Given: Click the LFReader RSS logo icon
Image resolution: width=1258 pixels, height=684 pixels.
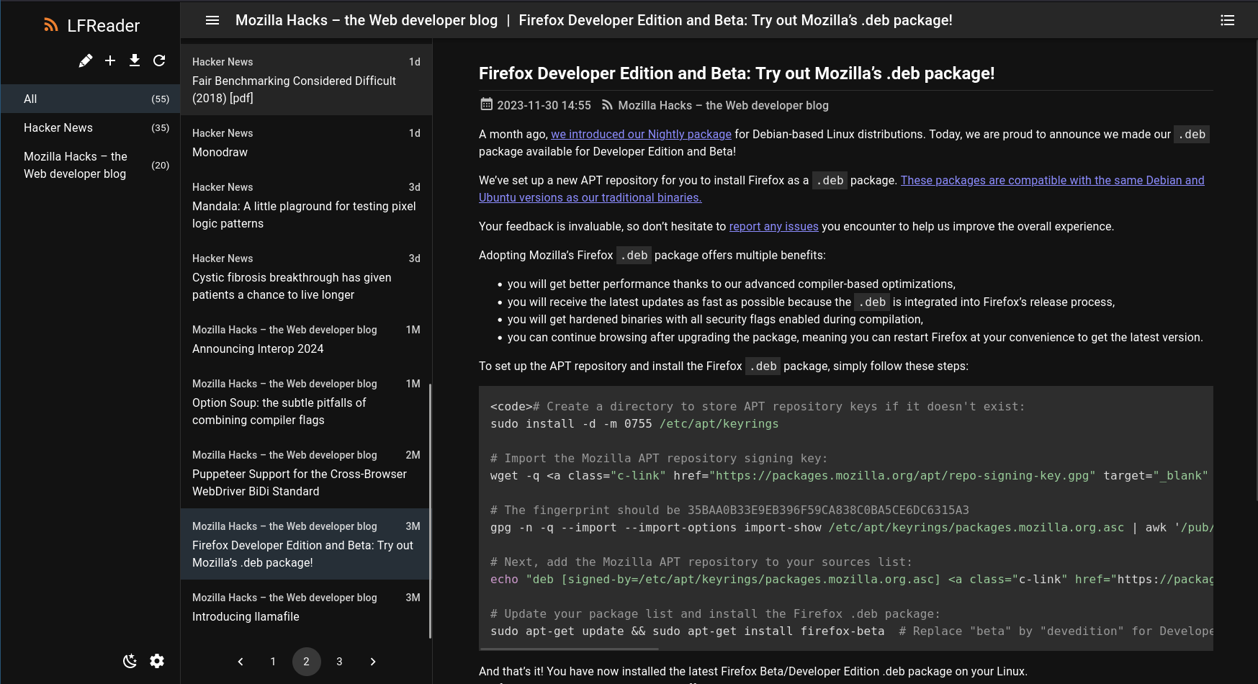Looking at the screenshot, I should click(x=50, y=25).
